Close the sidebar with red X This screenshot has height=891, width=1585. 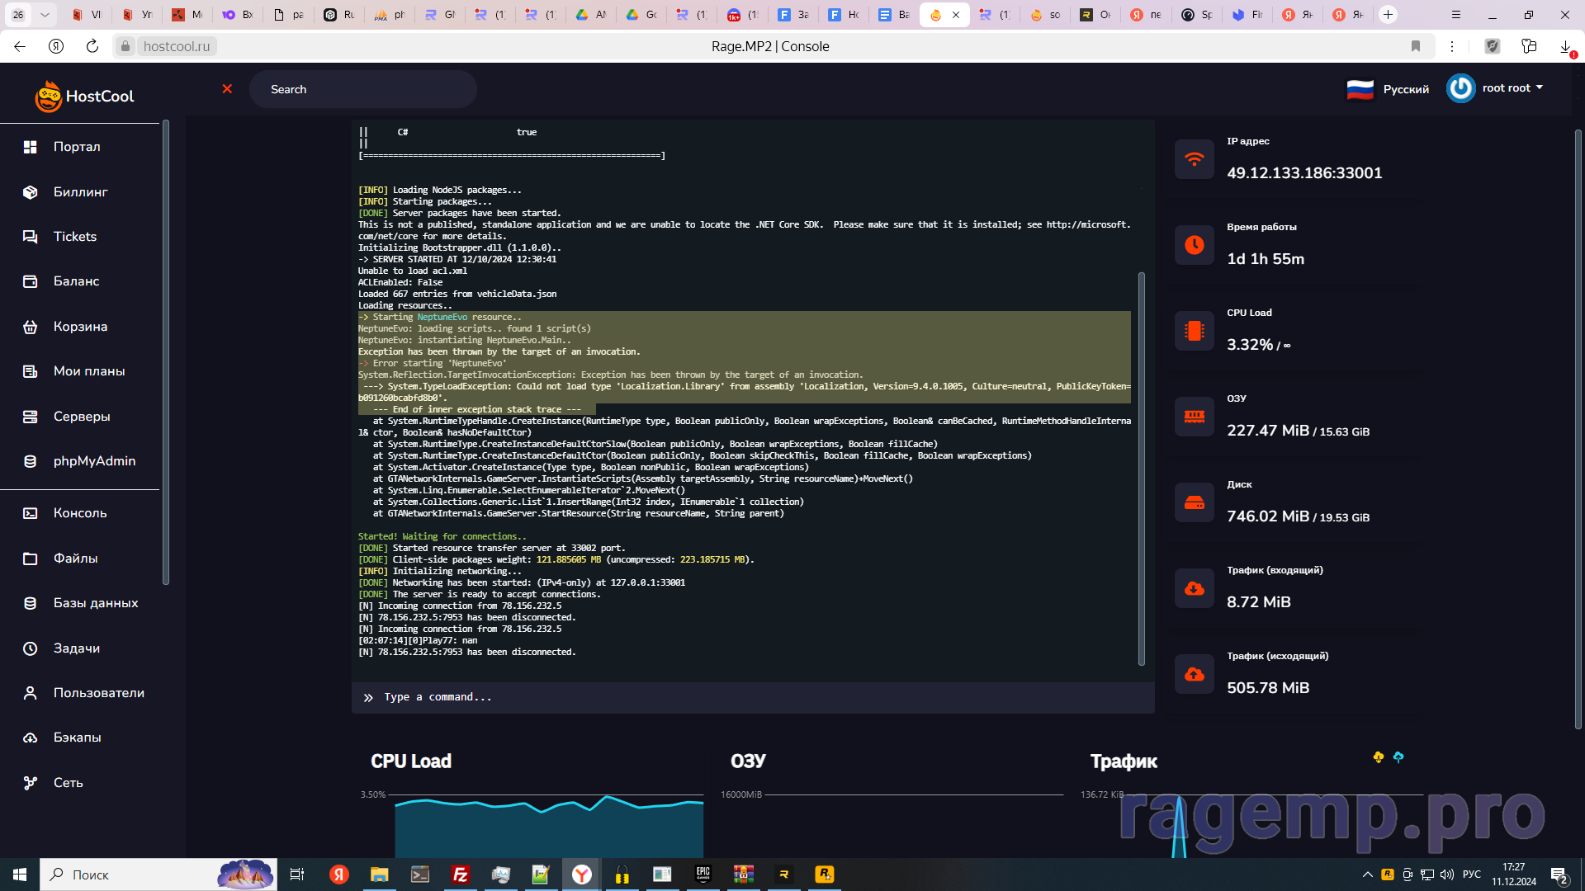tap(227, 89)
